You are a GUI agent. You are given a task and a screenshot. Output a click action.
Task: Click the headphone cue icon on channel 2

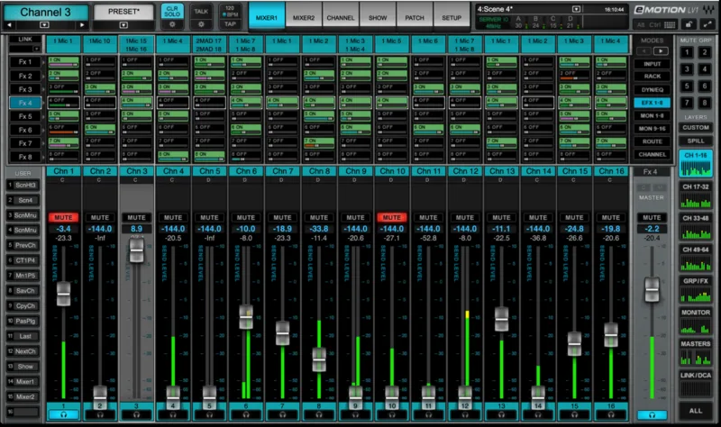(100, 414)
